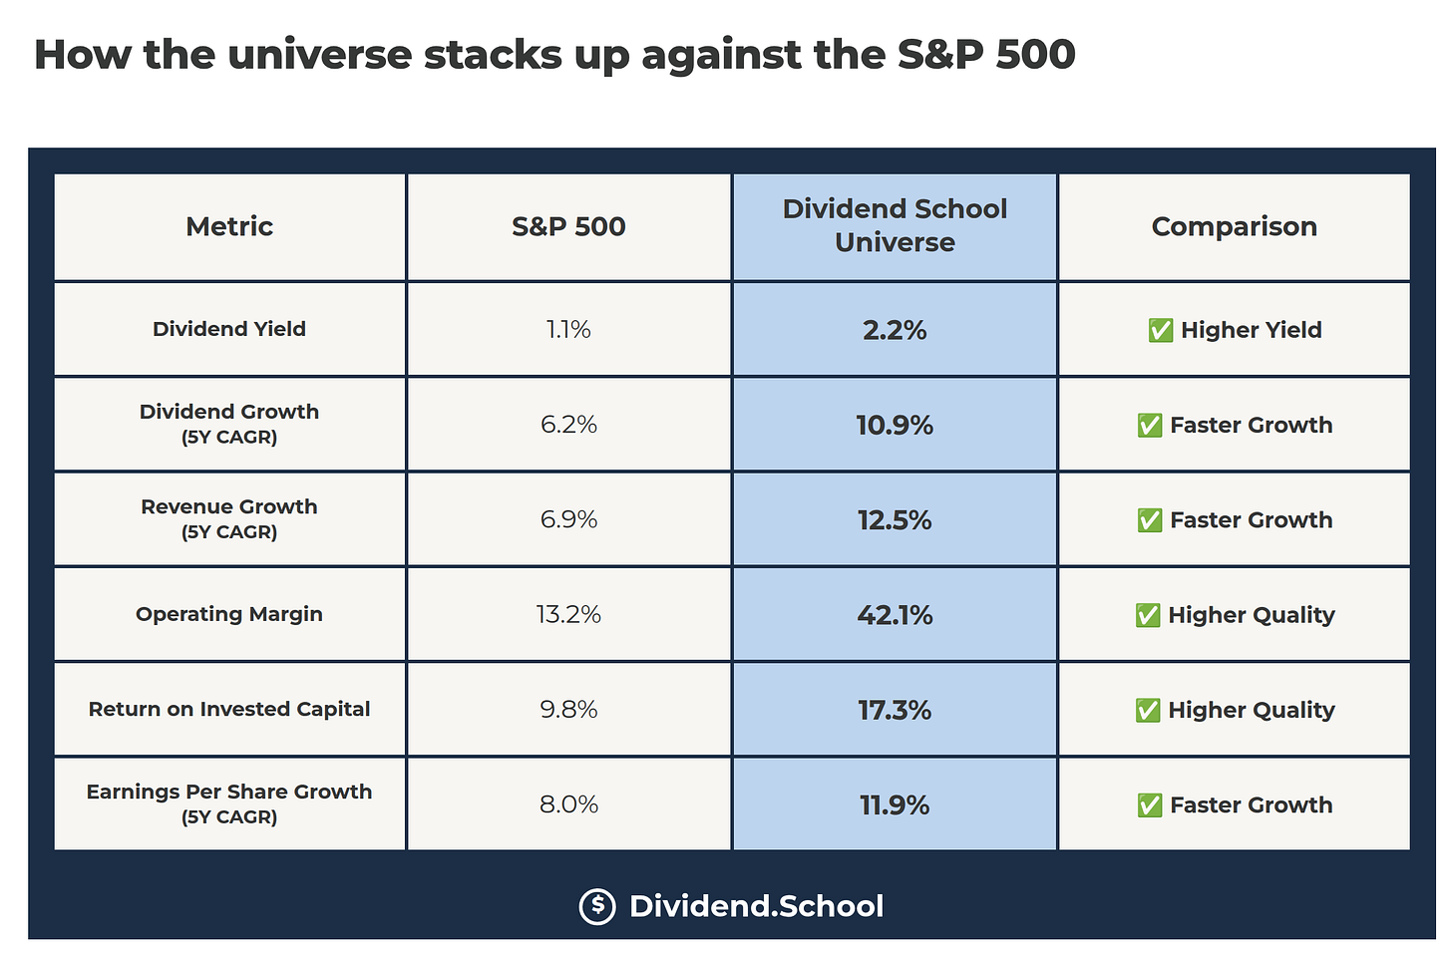This screenshot has height=957, width=1452.
Task: Click the page heading about S&P 500
Action: click(554, 54)
